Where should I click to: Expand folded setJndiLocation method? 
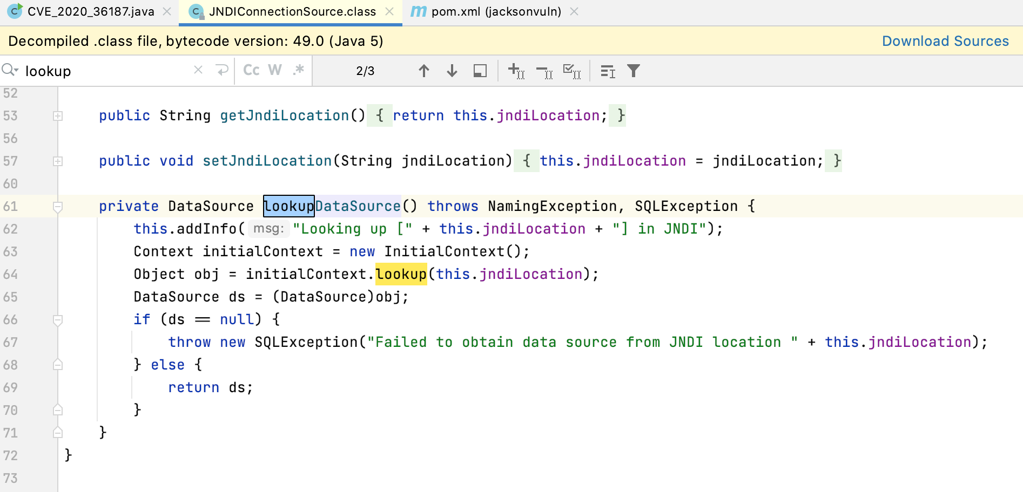click(x=58, y=161)
